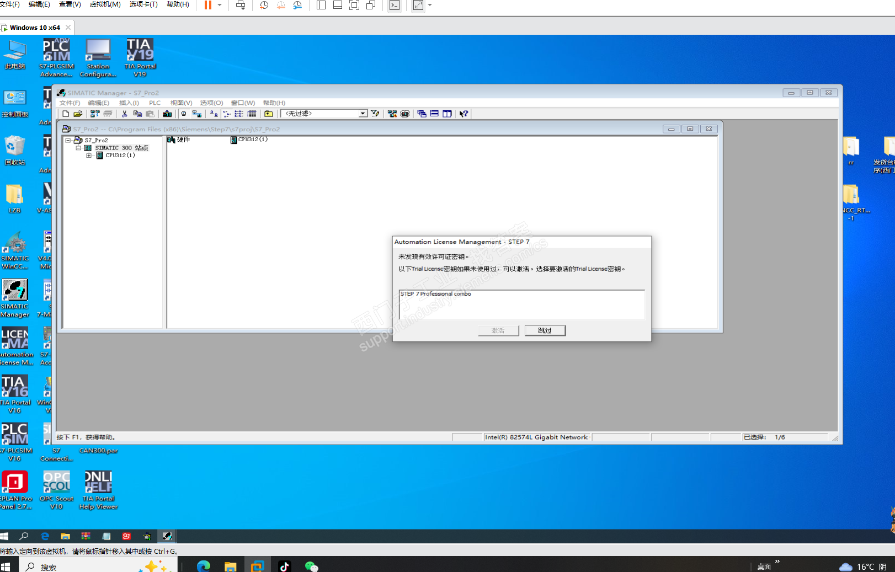Viewport: 895px width, 572px height.
Task: Select the CPU312(1) object in right pane
Action: click(x=249, y=140)
